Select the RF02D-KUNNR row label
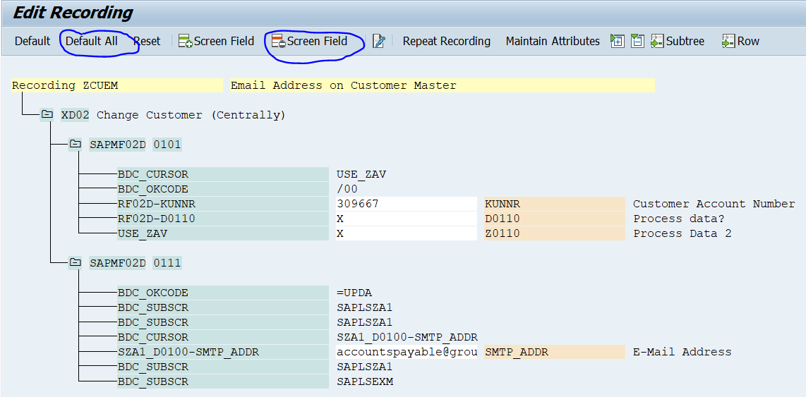 coord(222,204)
